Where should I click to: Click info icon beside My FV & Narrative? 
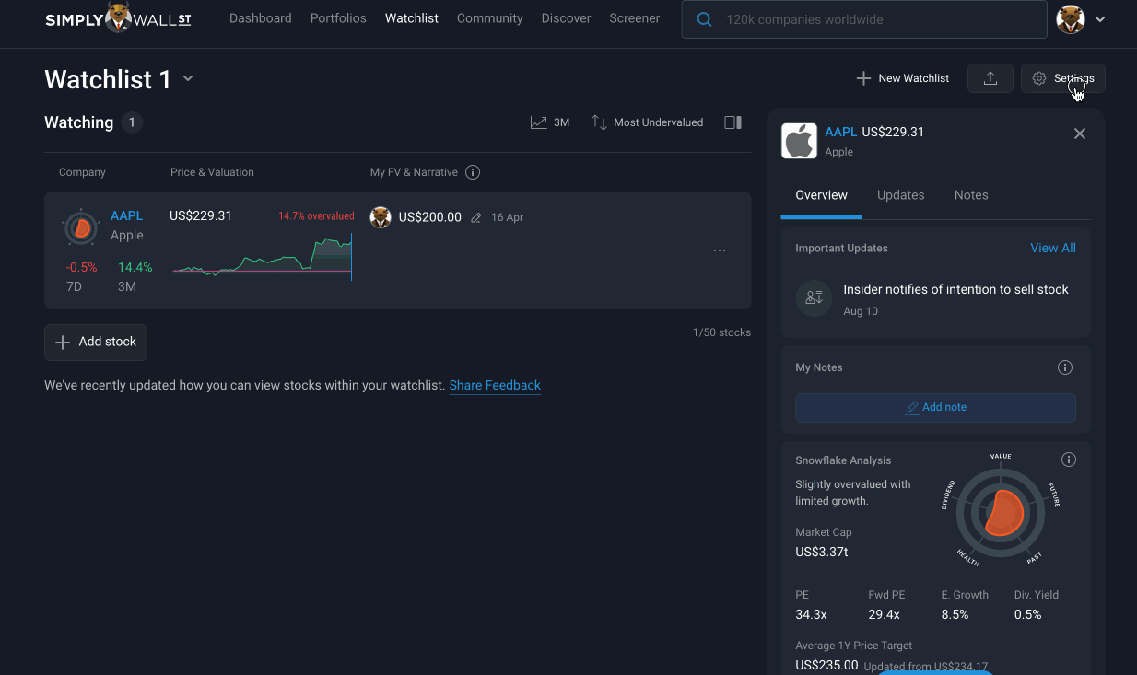pyautogui.click(x=473, y=172)
